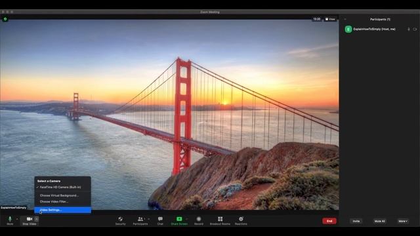The width and height of the screenshot is (420, 236).
Task: Click Participants (1) panel header
Action: [x=380, y=19]
